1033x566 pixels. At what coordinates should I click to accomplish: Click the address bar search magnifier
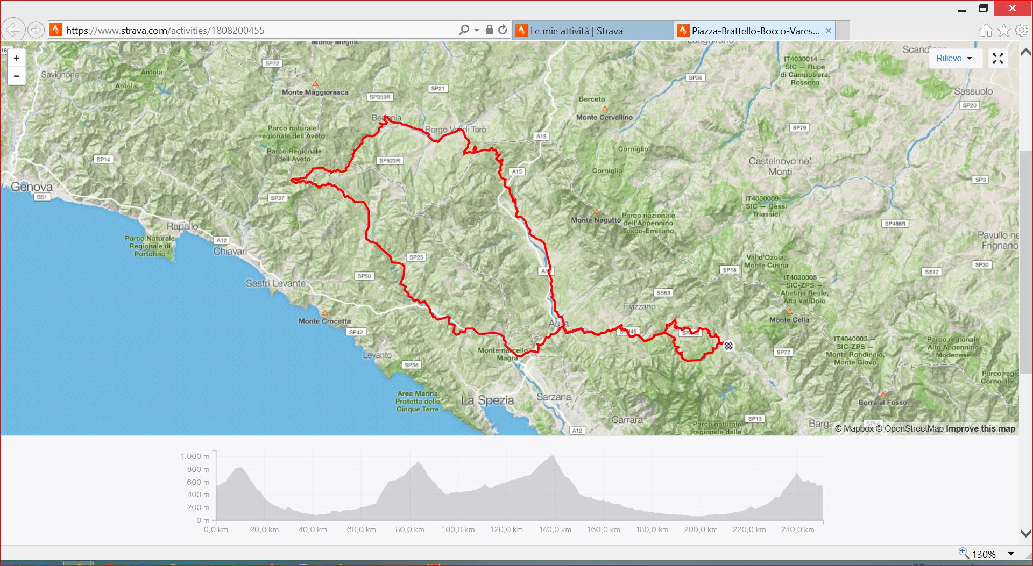[x=464, y=30]
